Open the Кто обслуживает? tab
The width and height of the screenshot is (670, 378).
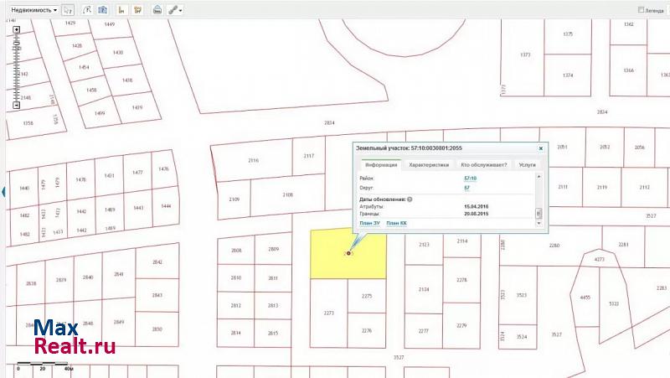point(483,165)
